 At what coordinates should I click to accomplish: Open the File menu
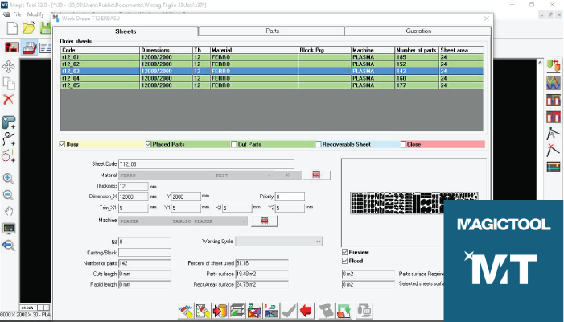pos(18,14)
